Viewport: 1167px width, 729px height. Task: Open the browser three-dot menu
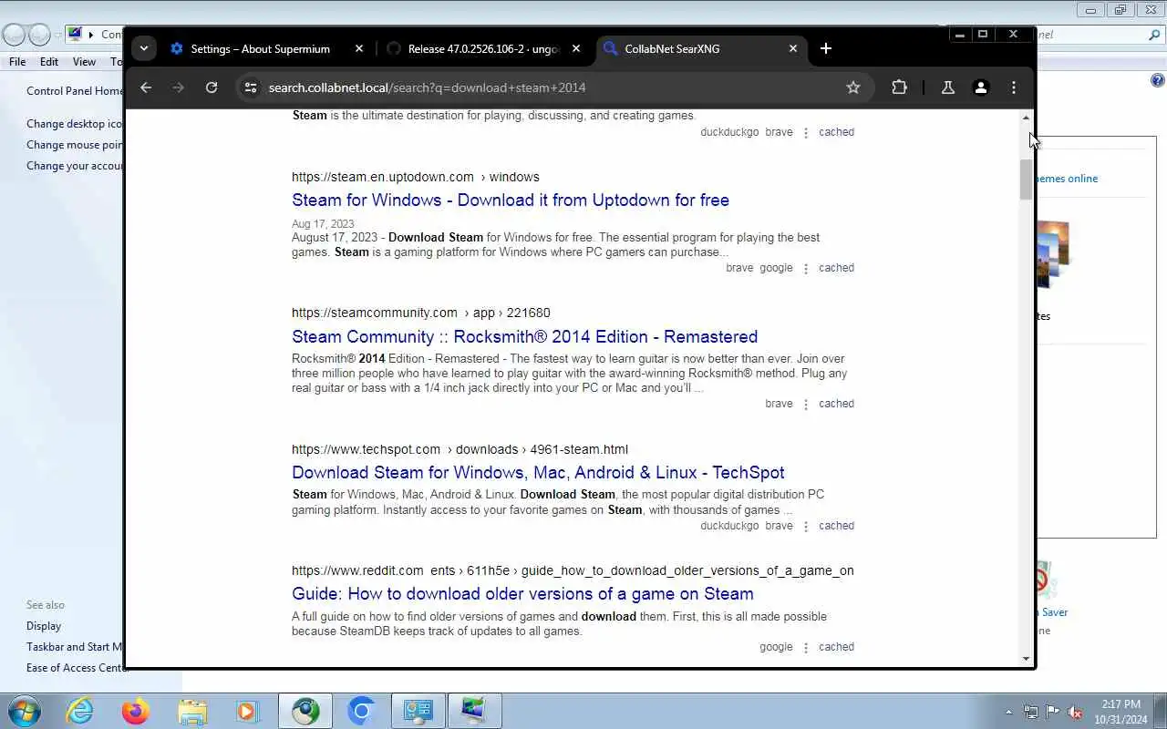point(1014,87)
